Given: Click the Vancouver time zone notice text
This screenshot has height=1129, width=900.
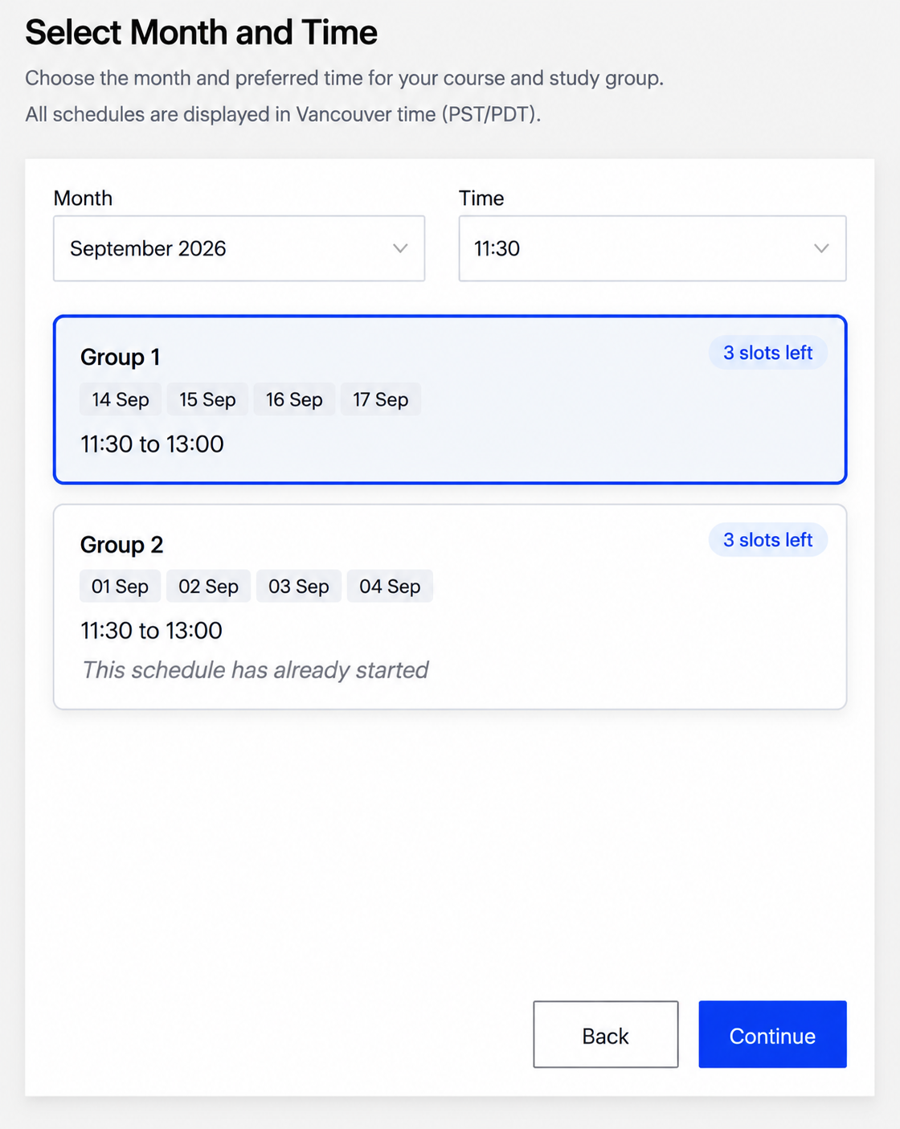Looking at the screenshot, I should 283,114.
